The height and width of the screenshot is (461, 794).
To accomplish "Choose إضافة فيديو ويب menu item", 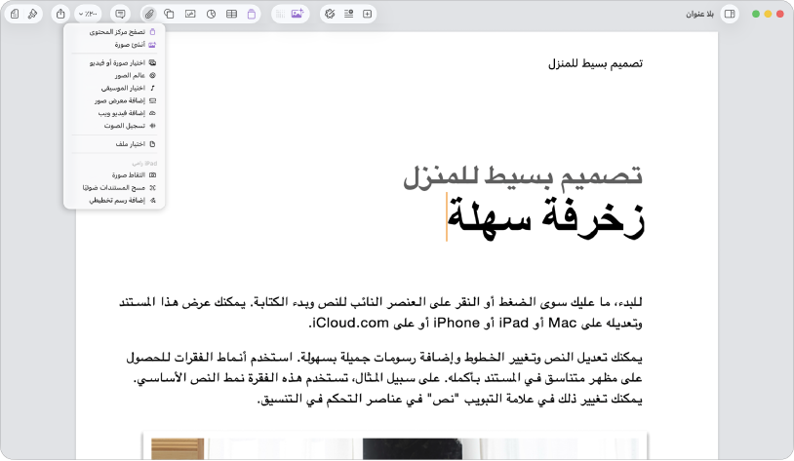I will pos(114,113).
